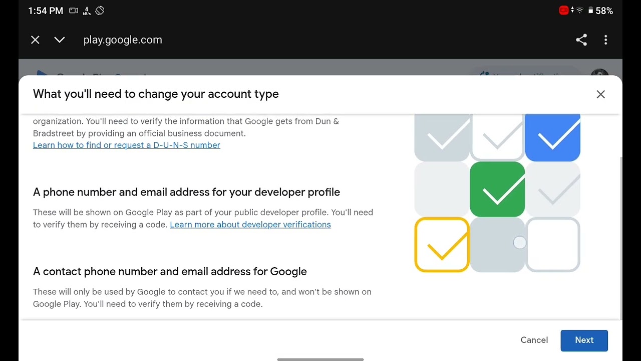The width and height of the screenshot is (641, 361).
Task: Share the current page
Action: (581, 40)
